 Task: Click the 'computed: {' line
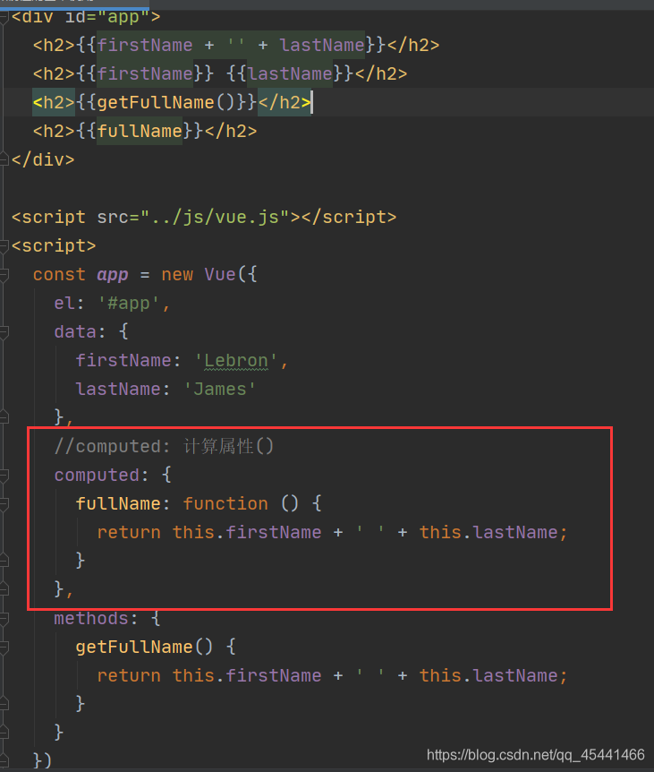click(x=113, y=475)
